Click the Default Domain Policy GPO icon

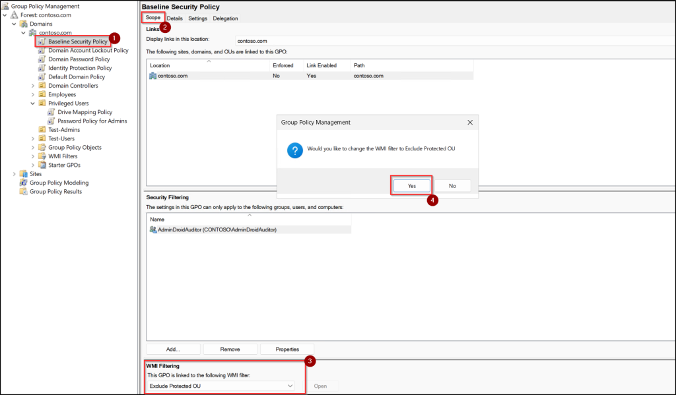[x=41, y=76]
